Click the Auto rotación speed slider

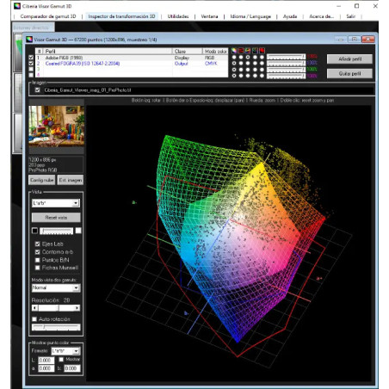(56, 327)
